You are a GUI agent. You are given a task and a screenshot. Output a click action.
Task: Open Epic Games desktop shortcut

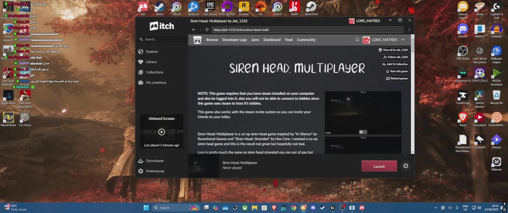tap(210, 9)
